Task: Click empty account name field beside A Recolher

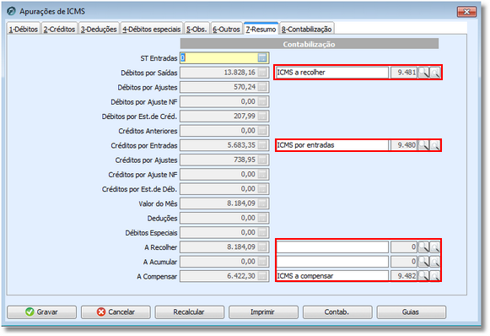Action: 332,247
